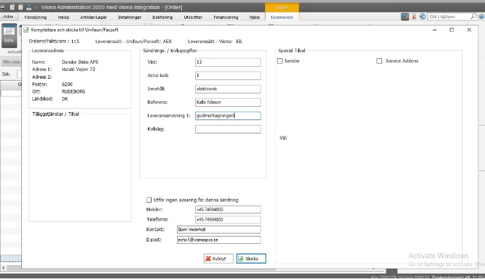This screenshot has height=279, width=485.
Task: Click the blue help question mark icon
Action: [481, 17]
